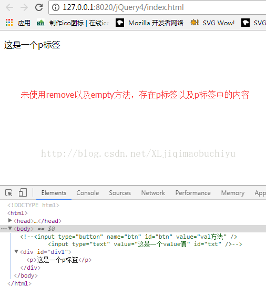Open the Mozilla 开发者网络 bookmark
The image size is (266, 296).
[x=156, y=23]
